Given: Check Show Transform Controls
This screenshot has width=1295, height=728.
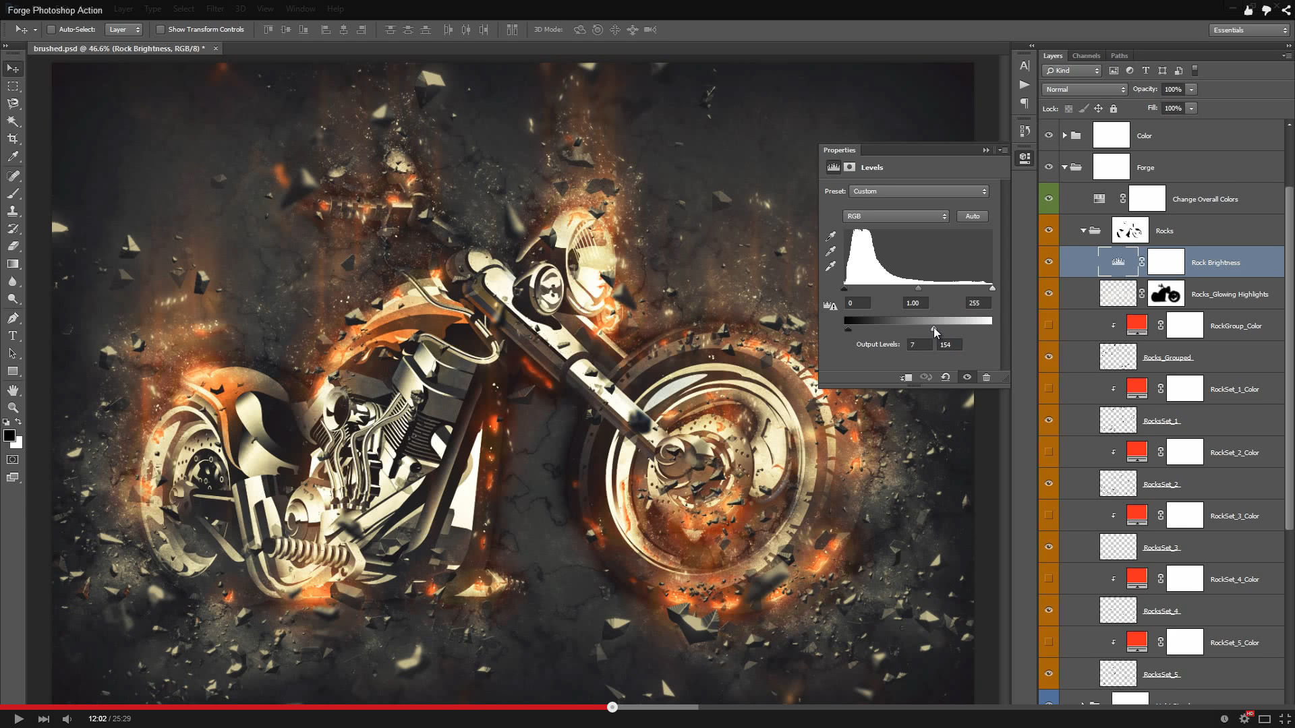Looking at the screenshot, I should pos(161,30).
